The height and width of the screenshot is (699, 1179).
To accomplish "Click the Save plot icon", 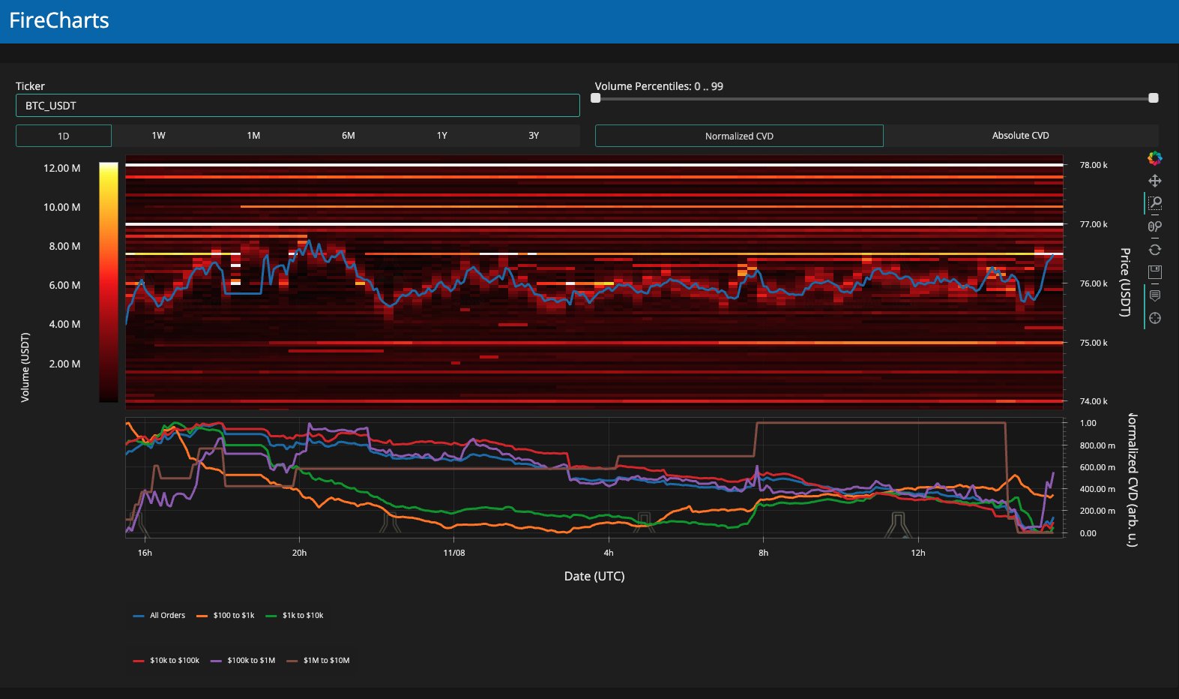I will coord(1154,272).
